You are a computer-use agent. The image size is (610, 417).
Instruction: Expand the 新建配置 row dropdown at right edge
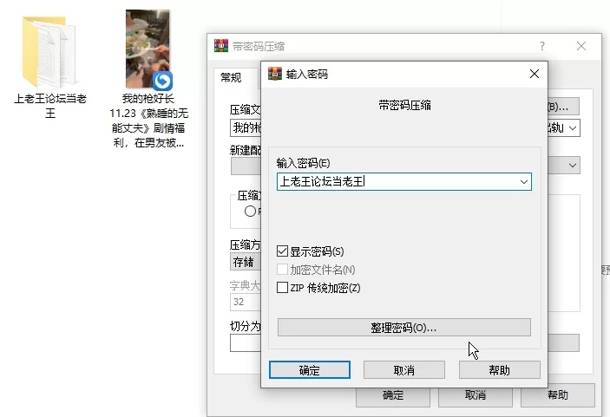coord(573,165)
